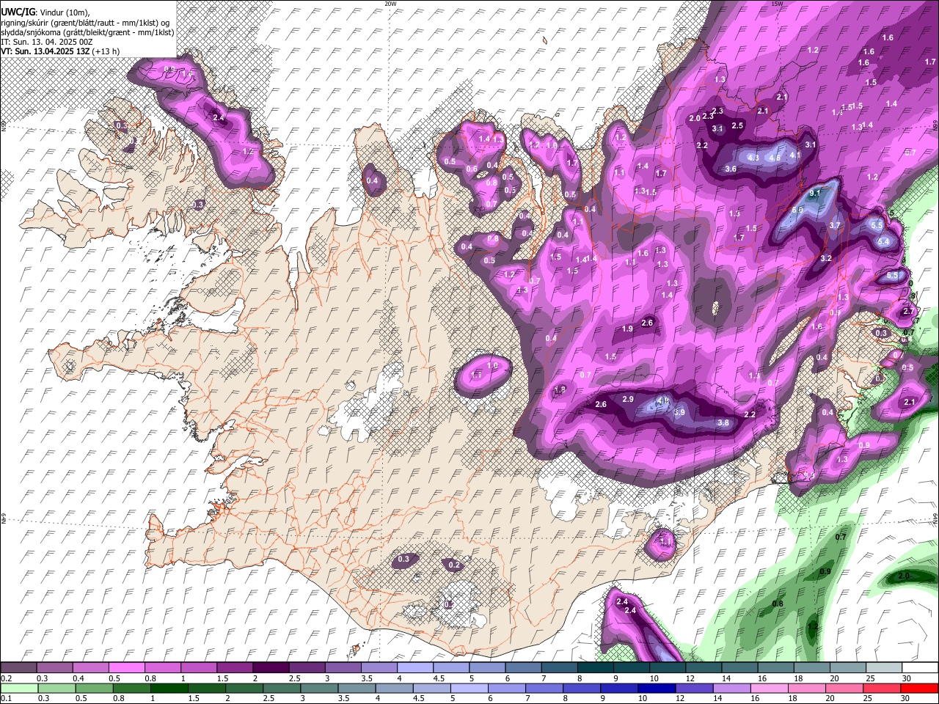Image resolution: width=939 pixels, height=704 pixels.
Task: Click the 'IT: Sun. 13. 04. 2025 00Z' line
Action: click(46, 42)
